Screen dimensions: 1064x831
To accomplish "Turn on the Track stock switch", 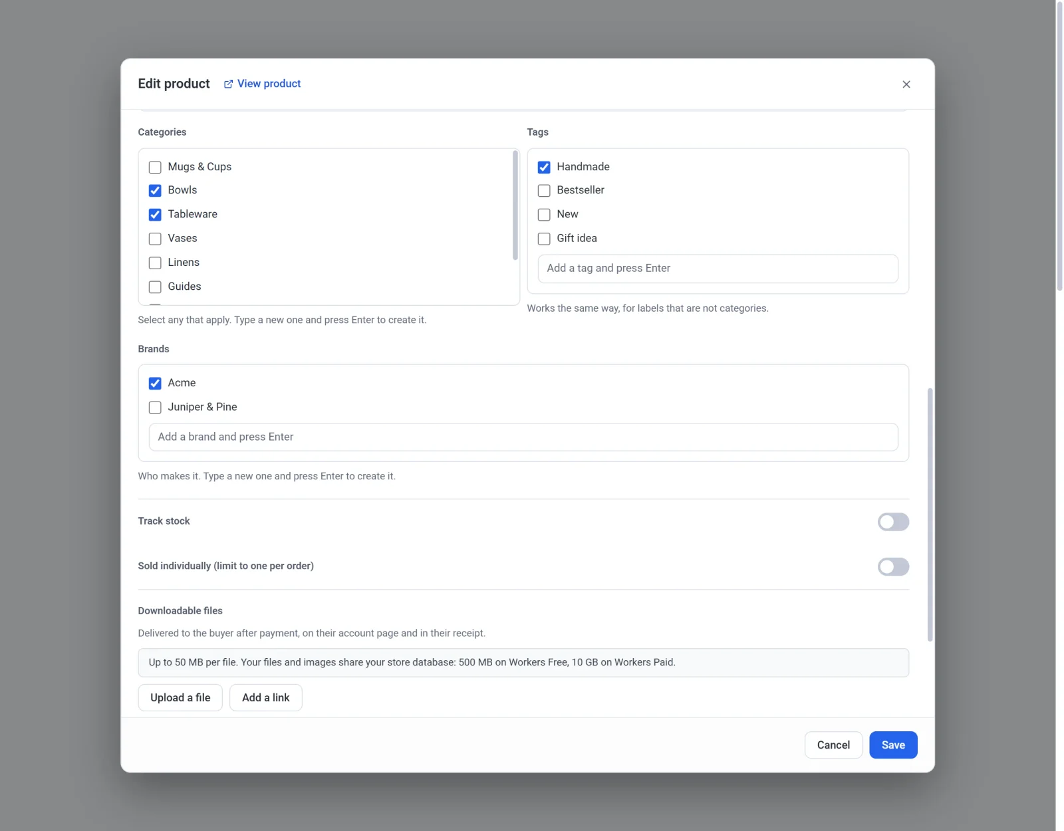I will [x=893, y=522].
